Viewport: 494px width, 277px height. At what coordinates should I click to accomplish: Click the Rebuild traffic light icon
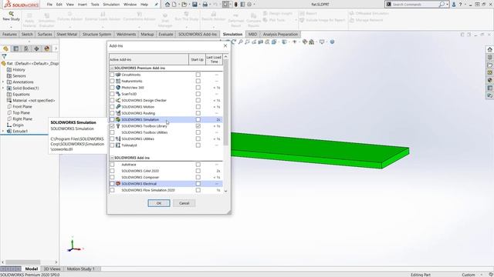(x=235, y=5)
